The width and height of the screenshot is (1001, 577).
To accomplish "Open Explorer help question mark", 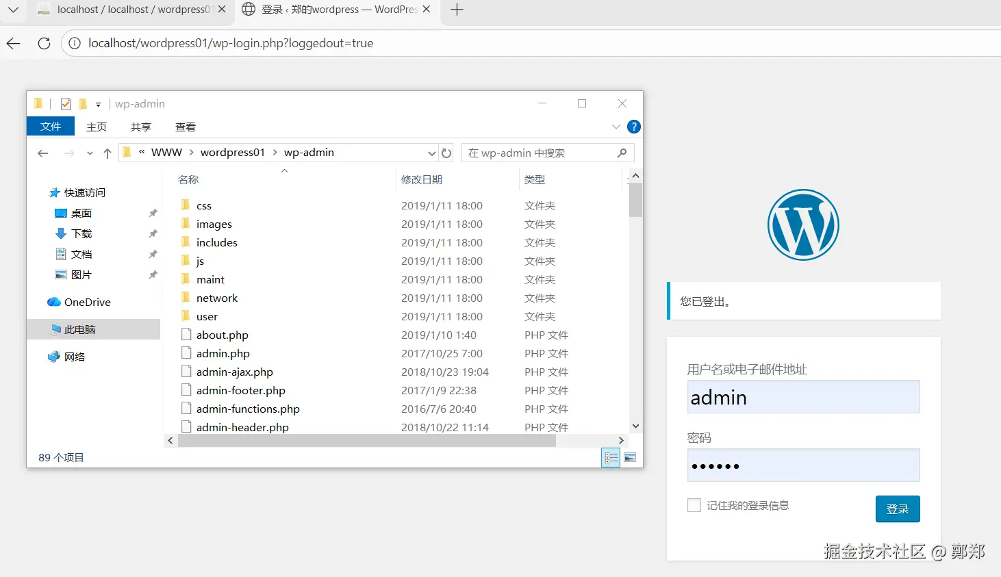I will [634, 127].
